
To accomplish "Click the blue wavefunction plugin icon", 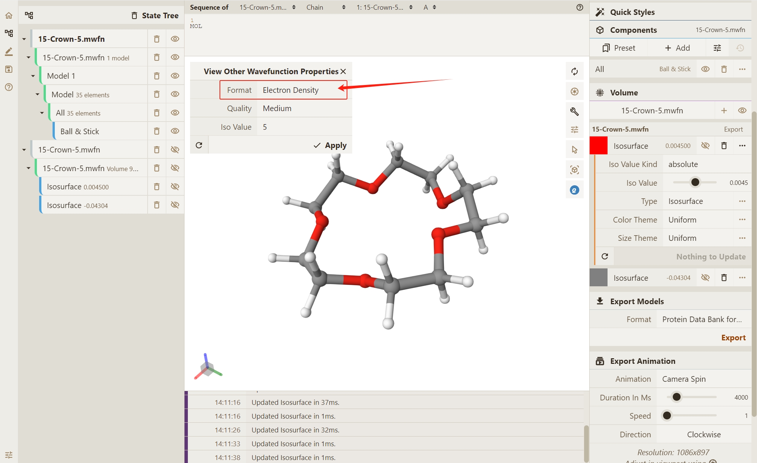I will pos(574,190).
